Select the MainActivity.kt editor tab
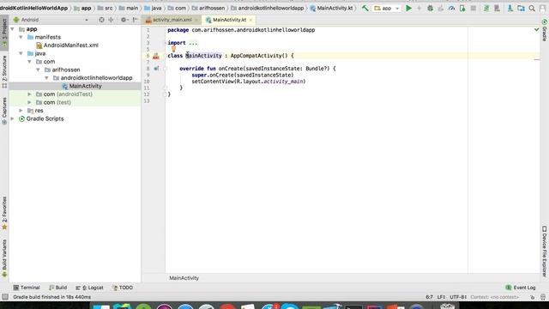The width and height of the screenshot is (549, 309). point(229,20)
